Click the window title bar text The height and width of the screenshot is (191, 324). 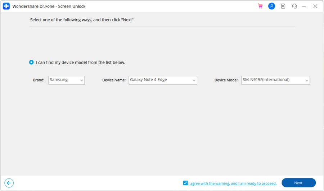49,6
